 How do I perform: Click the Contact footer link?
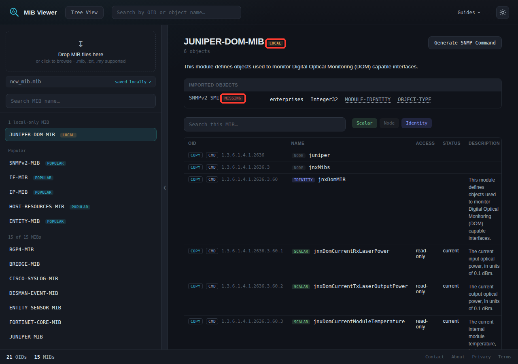click(435, 357)
